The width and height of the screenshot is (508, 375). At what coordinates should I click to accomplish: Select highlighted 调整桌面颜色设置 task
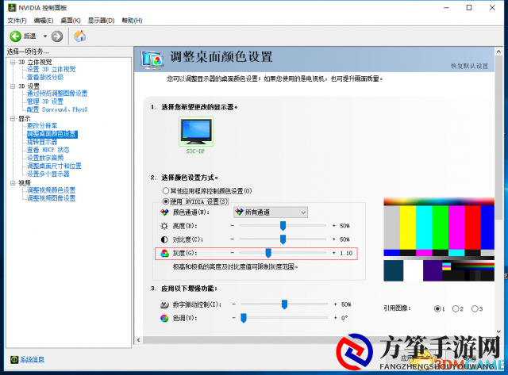(52, 134)
